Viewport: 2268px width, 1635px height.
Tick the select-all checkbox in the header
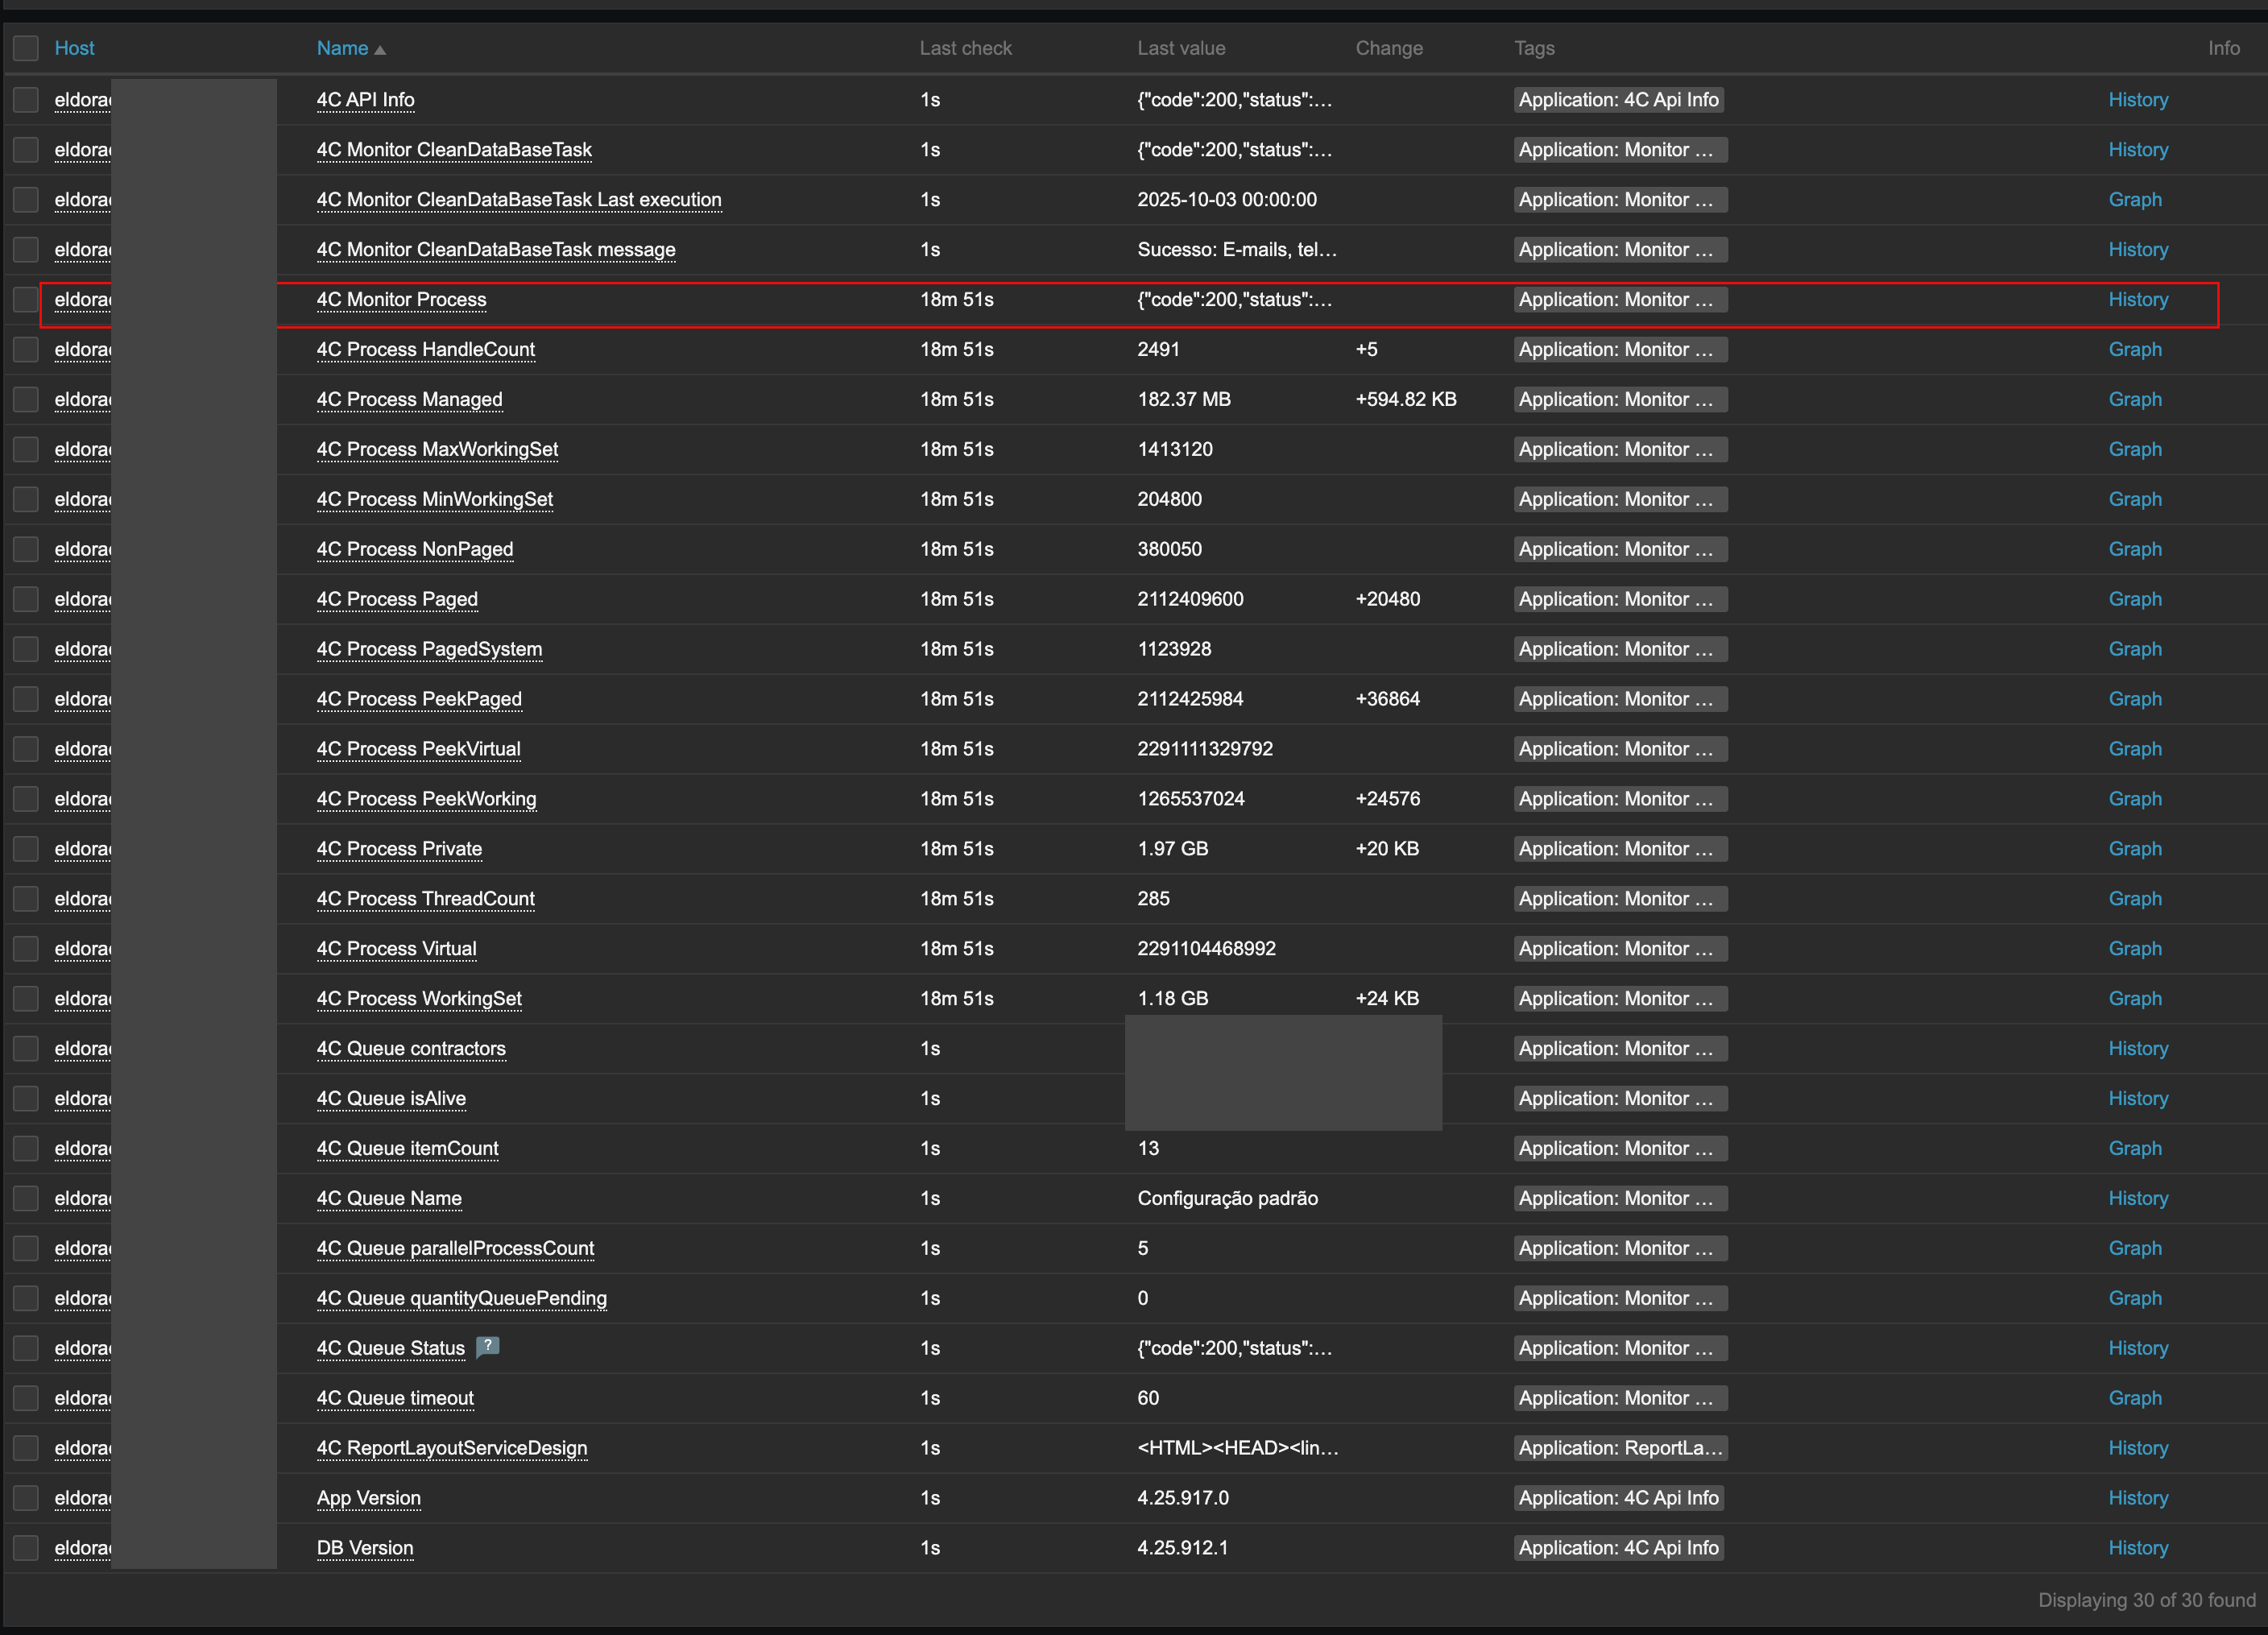pos(26,48)
